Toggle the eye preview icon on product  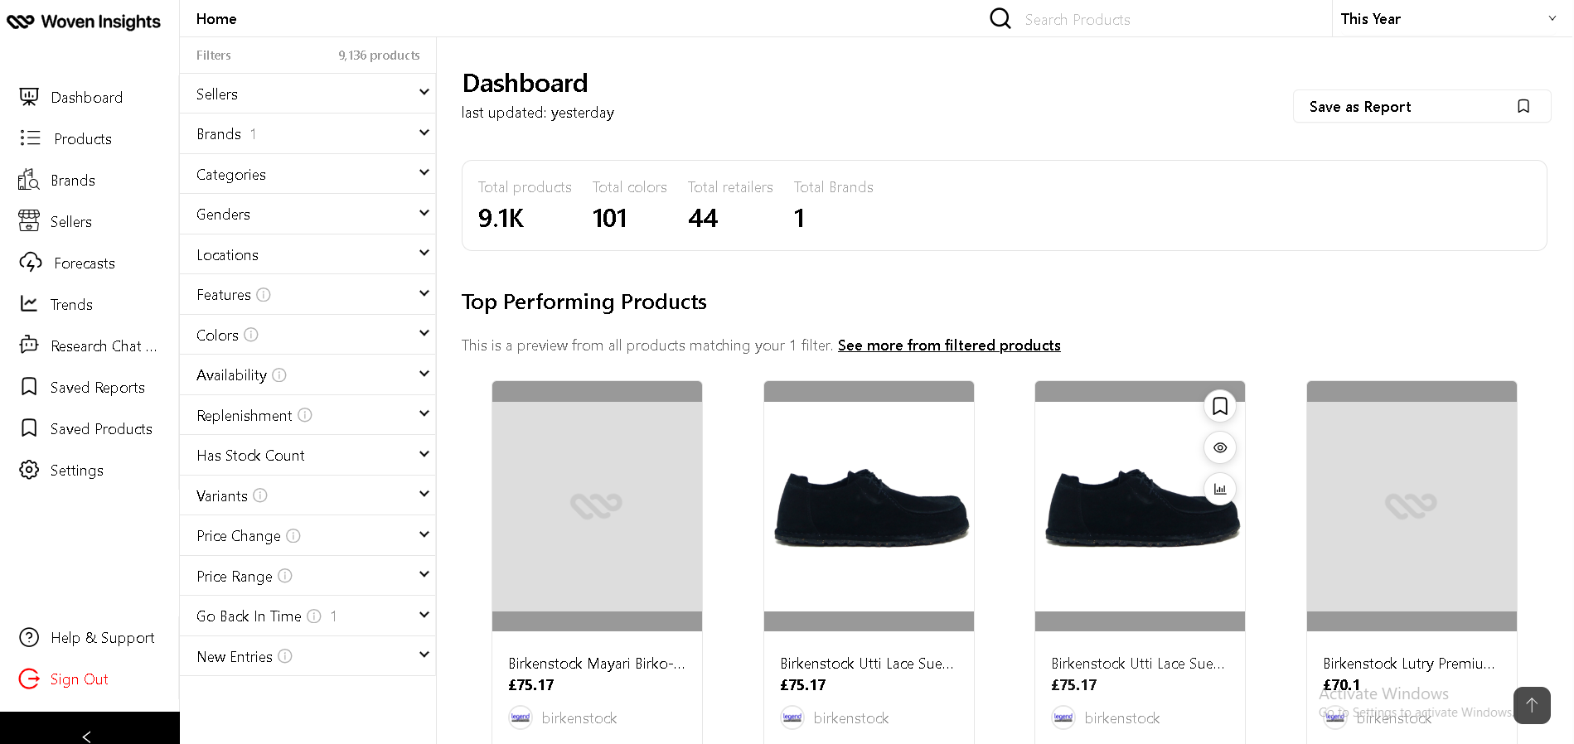pyautogui.click(x=1219, y=447)
